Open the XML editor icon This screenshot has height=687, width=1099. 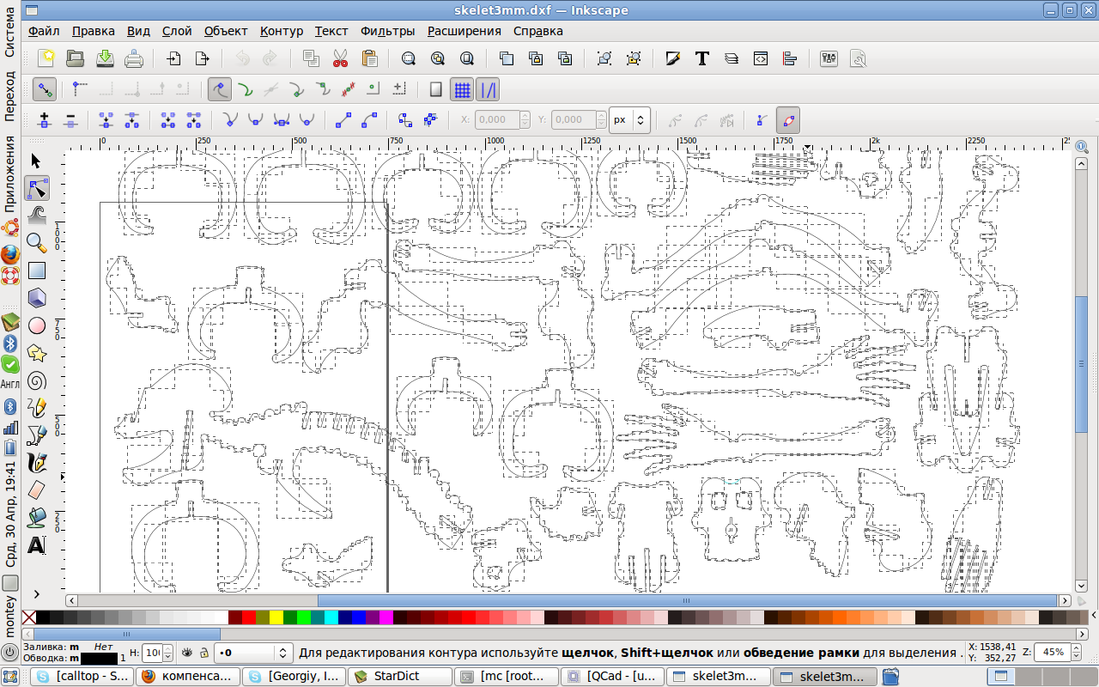(x=760, y=58)
